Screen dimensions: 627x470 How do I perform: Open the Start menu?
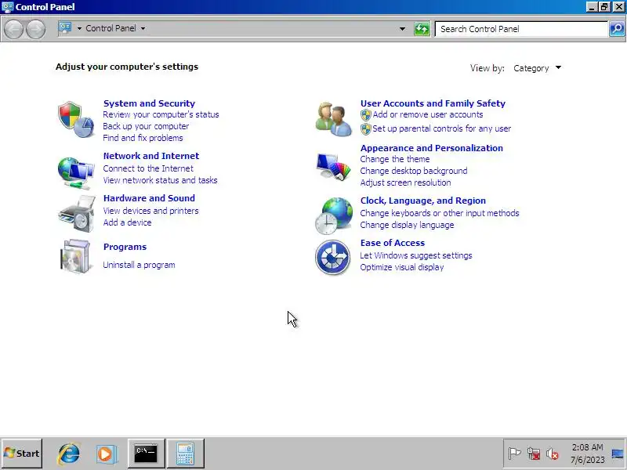pyautogui.click(x=22, y=454)
